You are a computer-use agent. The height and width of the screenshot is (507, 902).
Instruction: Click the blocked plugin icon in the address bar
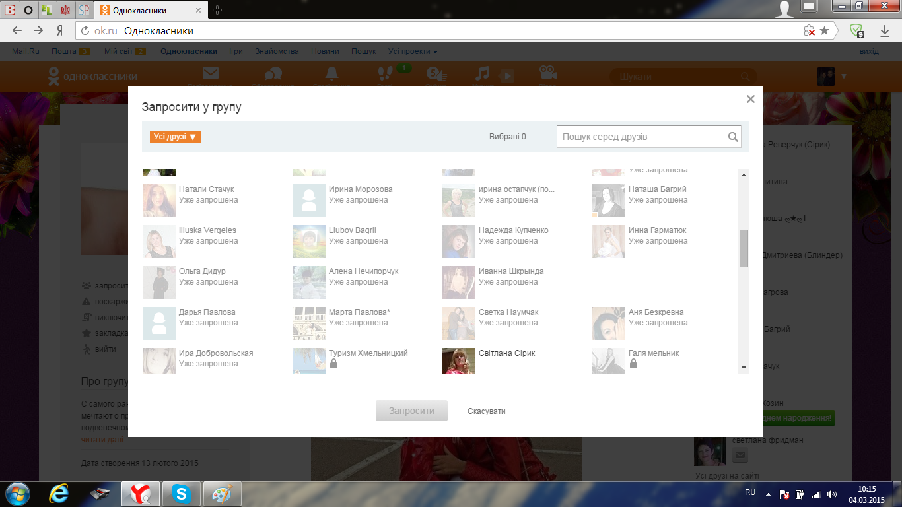(x=809, y=31)
